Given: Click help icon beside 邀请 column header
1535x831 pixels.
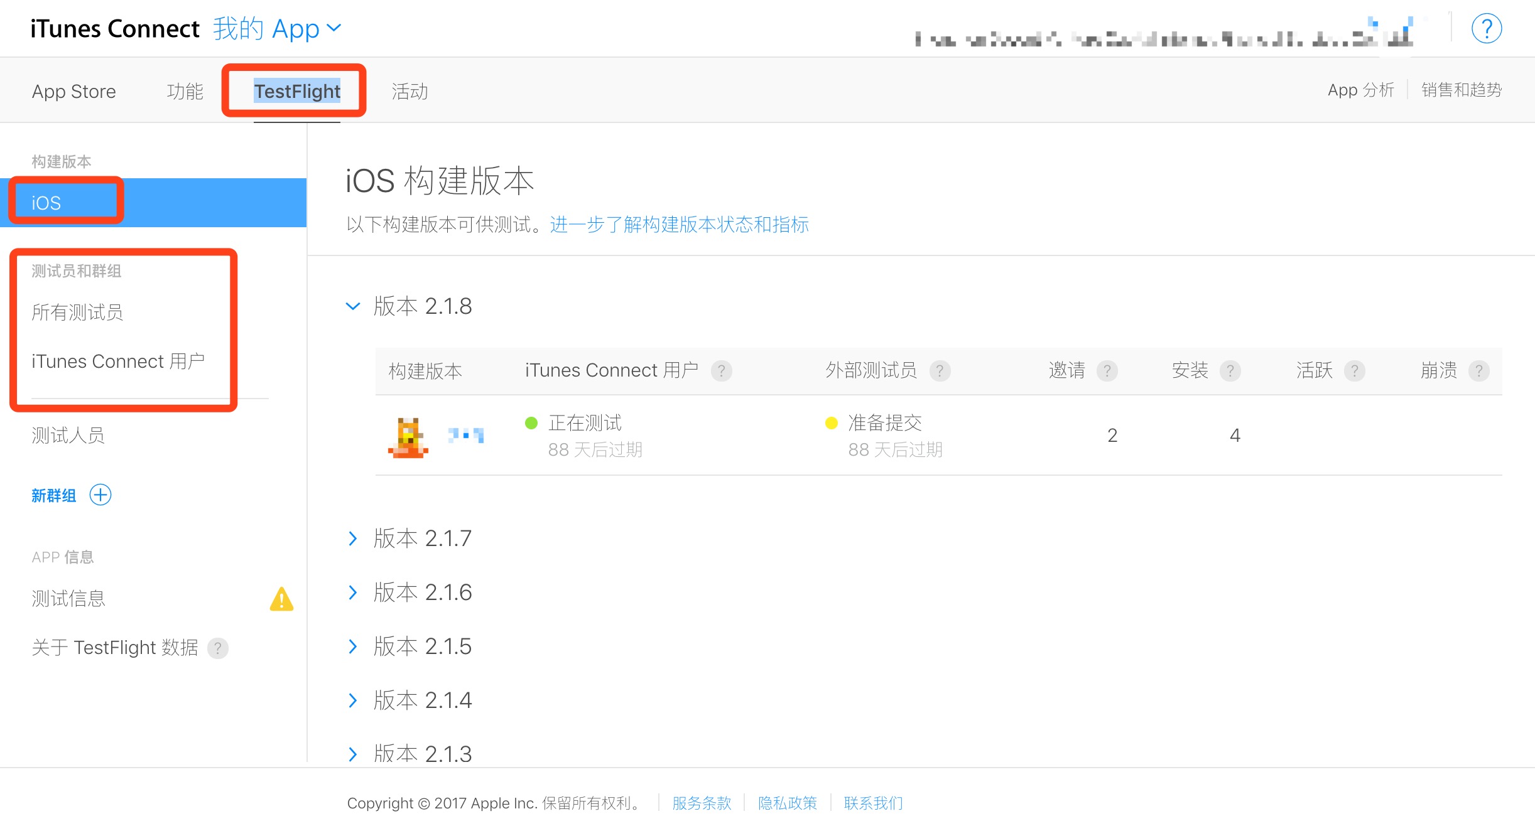Looking at the screenshot, I should coord(1107,371).
